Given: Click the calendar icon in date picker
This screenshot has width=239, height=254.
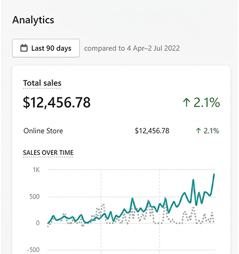Looking at the screenshot, I should tap(24, 48).
